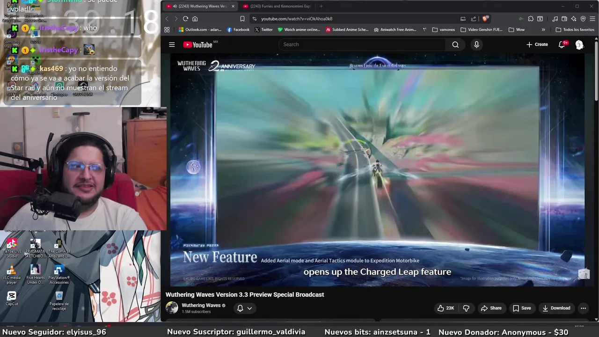Open the Wow bookmarks folder
Image resolution: width=599 pixels, height=337 pixels.
coord(517,29)
